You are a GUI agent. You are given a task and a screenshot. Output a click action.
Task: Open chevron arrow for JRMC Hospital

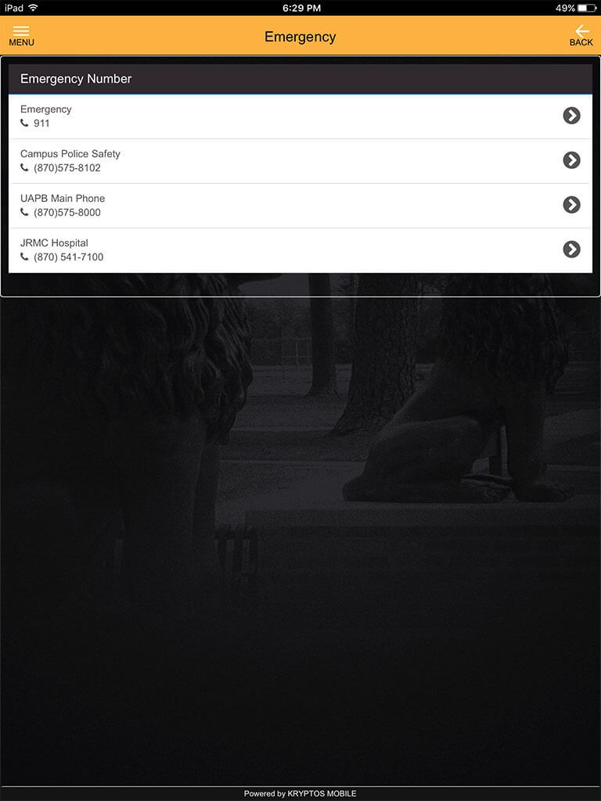(x=571, y=250)
